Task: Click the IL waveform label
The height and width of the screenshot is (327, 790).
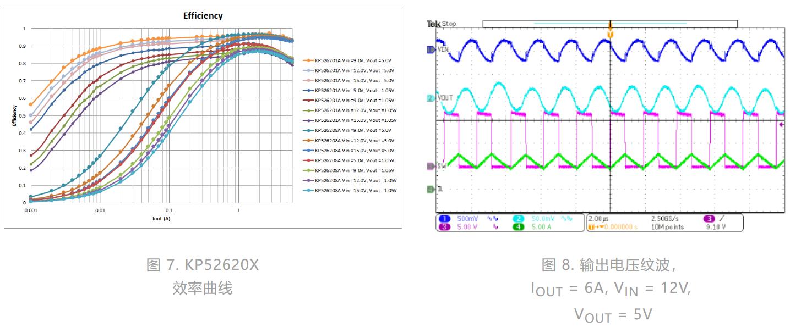Action: click(440, 190)
